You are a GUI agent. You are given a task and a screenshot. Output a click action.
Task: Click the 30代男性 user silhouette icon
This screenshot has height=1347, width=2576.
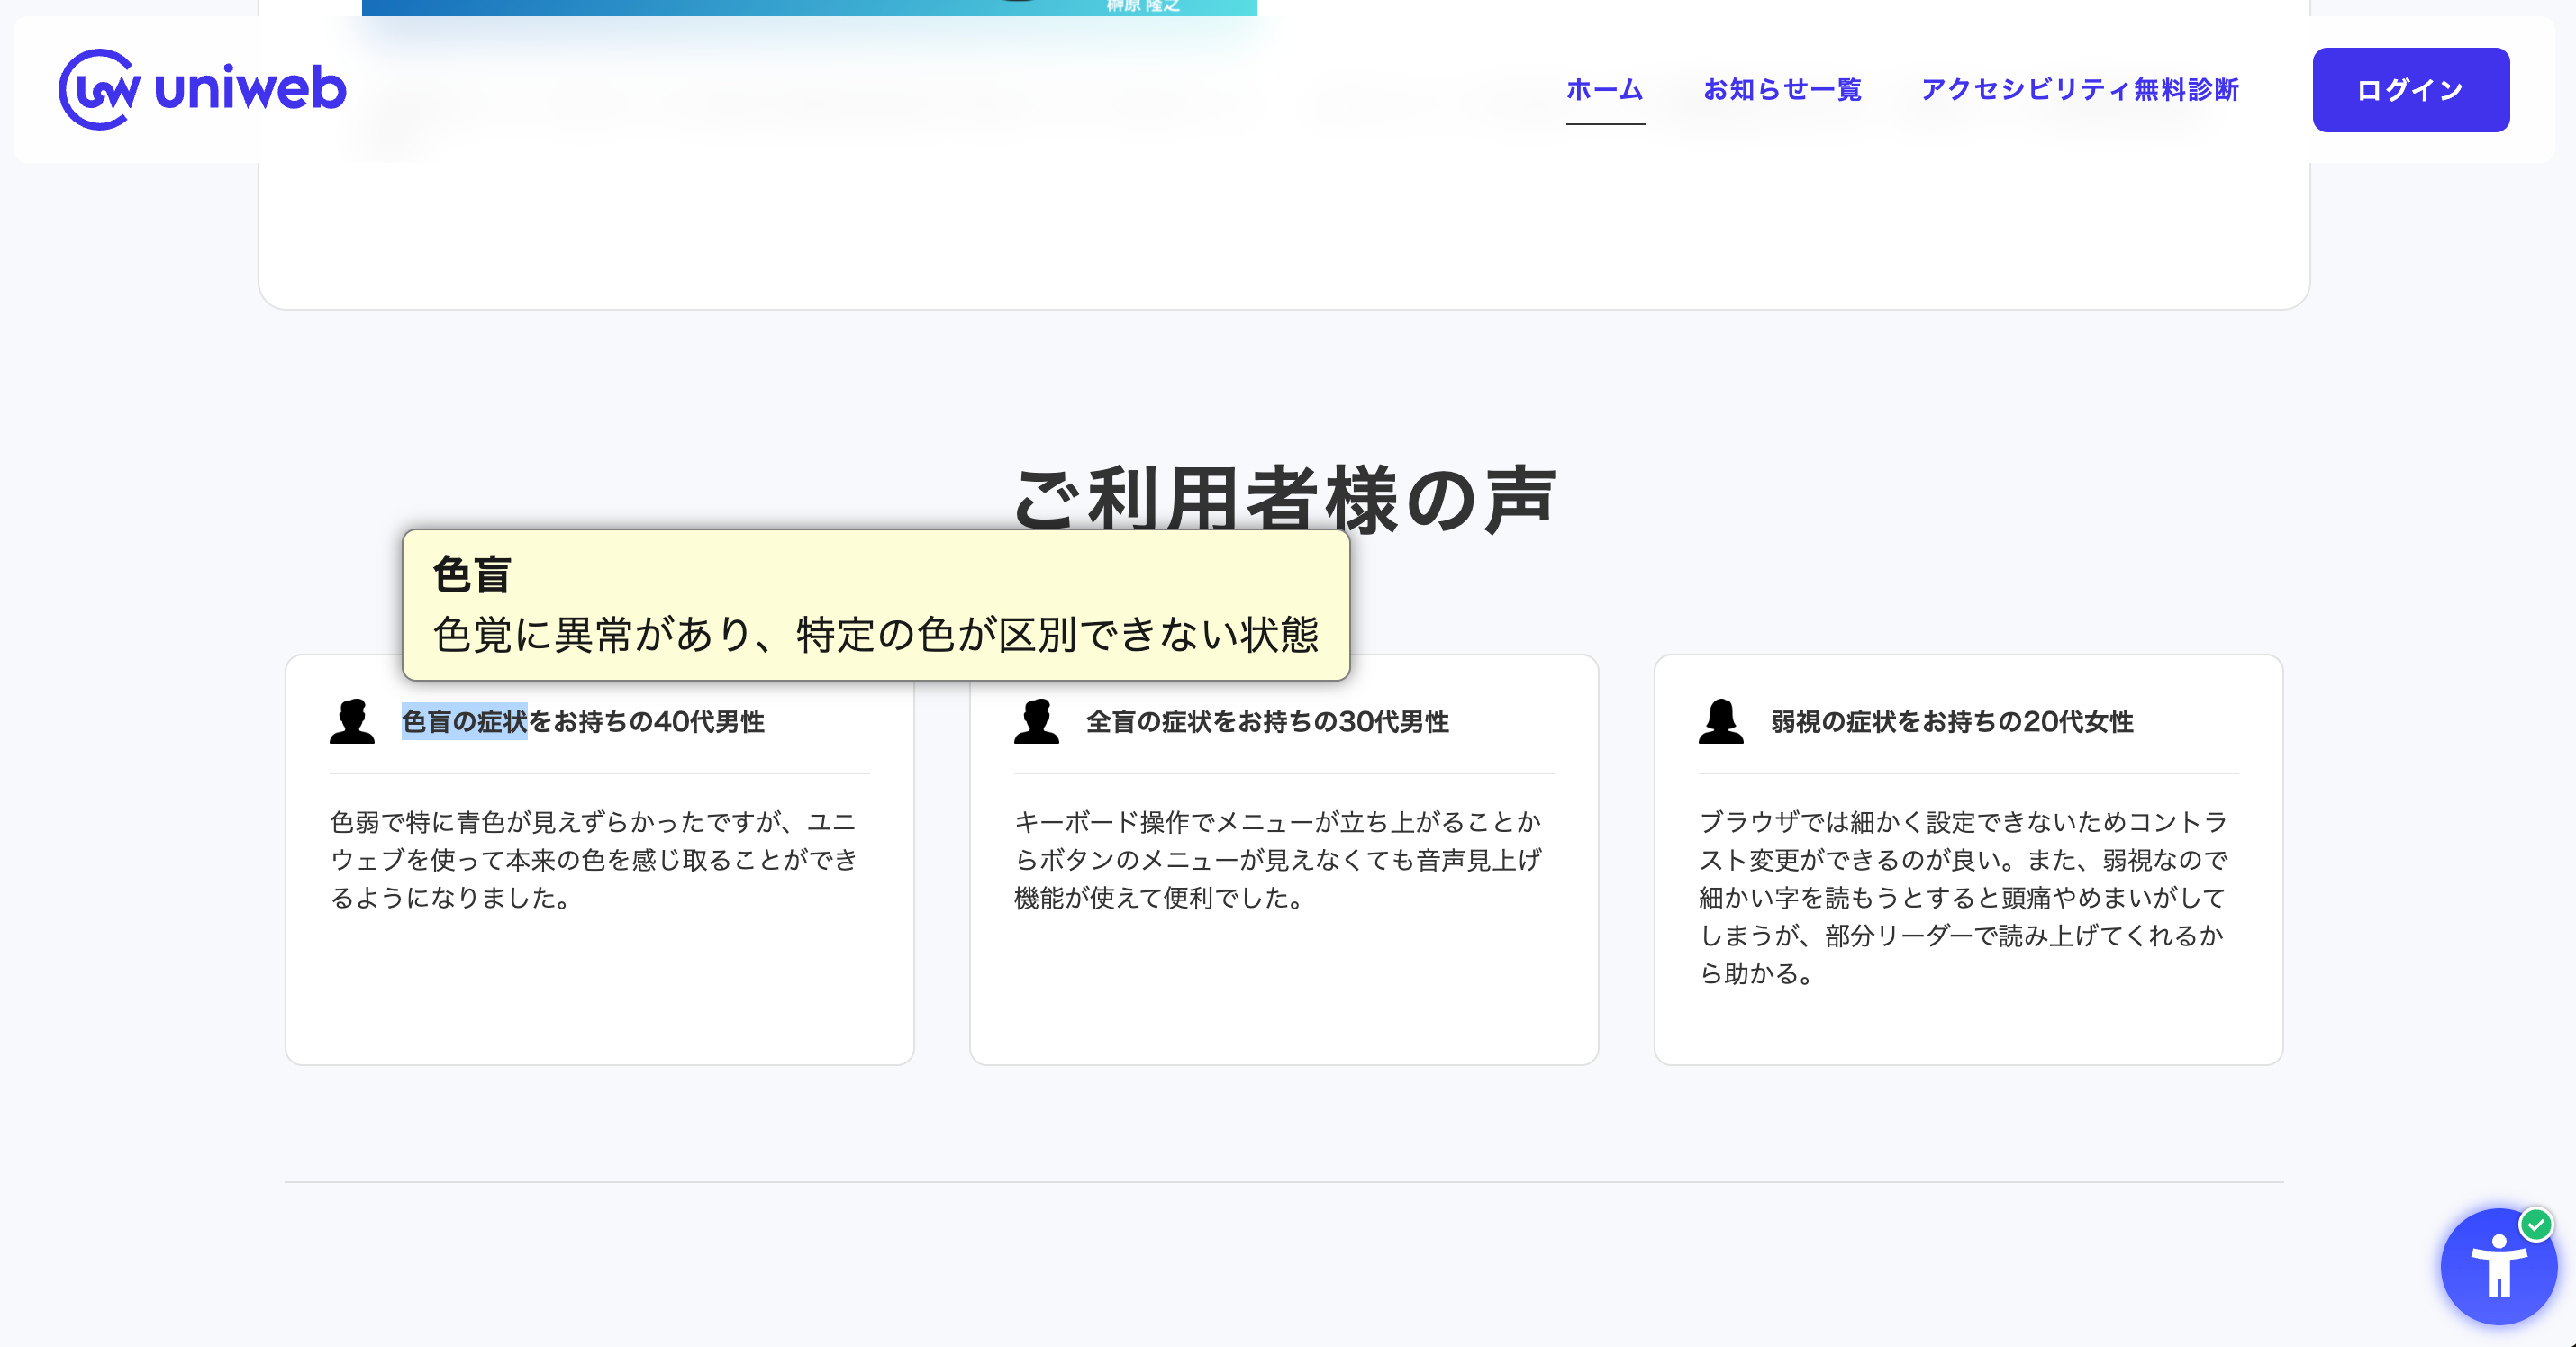tap(1036, 721)
